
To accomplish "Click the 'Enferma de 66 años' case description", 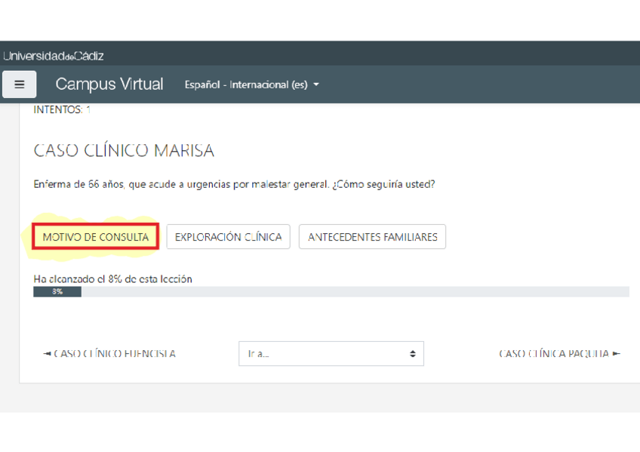I will (x=234, y=184).
